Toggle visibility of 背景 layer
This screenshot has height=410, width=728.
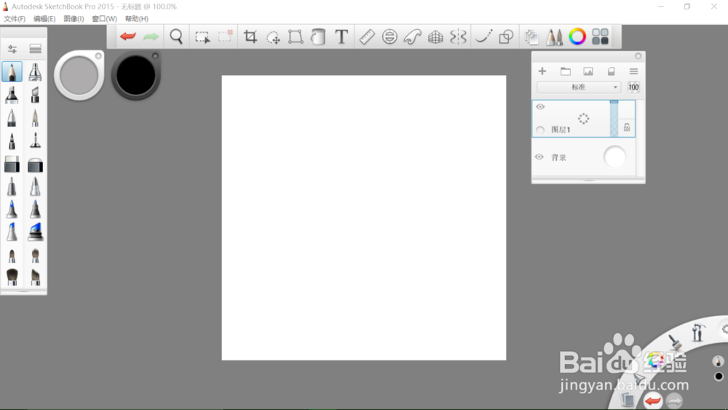[539, 157]
